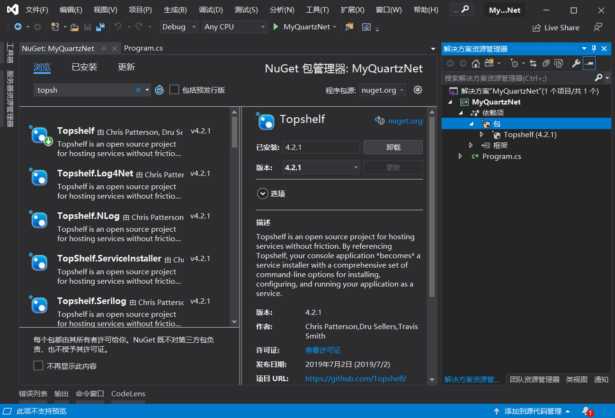Click the Navigate Backward arrow in main toolbar

point(18,27)
